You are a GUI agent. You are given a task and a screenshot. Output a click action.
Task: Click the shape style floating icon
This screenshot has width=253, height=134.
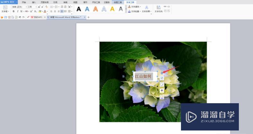pyautogui.click(x=162, y=84)
